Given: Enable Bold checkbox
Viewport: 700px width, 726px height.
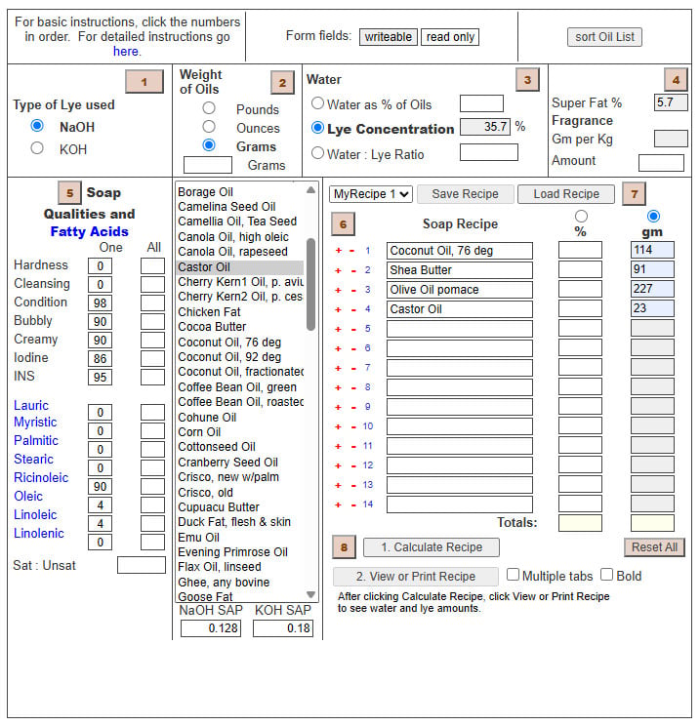Looking at the screenshot, I should pyautogui.click(x=606, y=574).
